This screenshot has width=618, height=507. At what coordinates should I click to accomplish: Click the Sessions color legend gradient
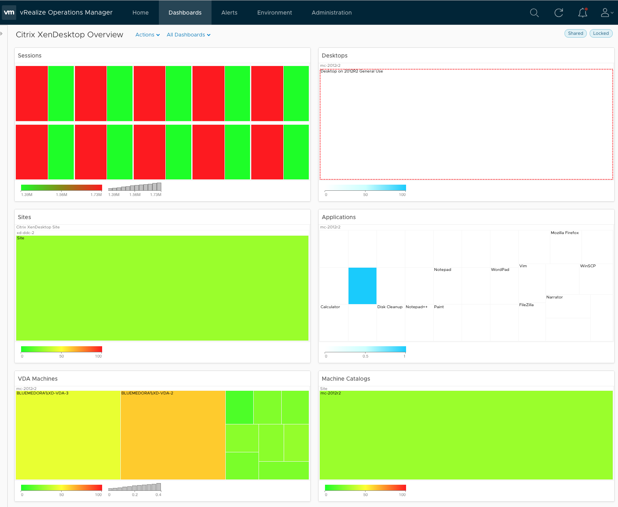[61, 187]
